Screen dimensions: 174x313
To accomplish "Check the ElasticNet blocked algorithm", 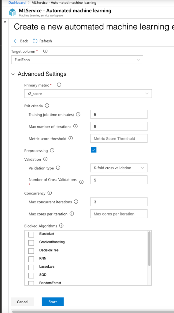I will point(31,234).
